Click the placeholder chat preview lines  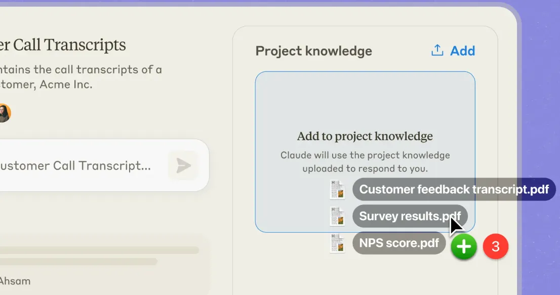point(99,256)
